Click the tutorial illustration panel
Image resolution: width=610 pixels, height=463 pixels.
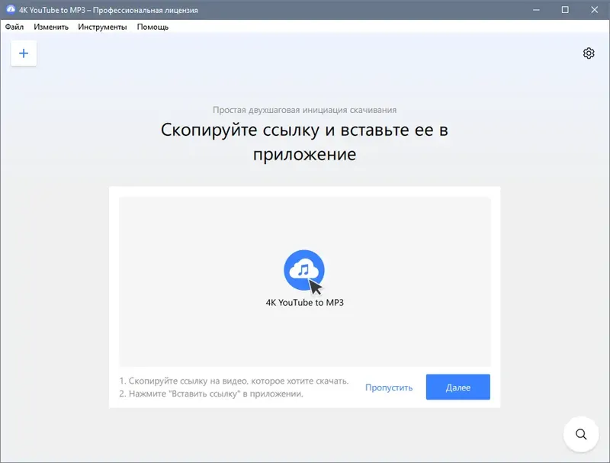click(307, 278)
